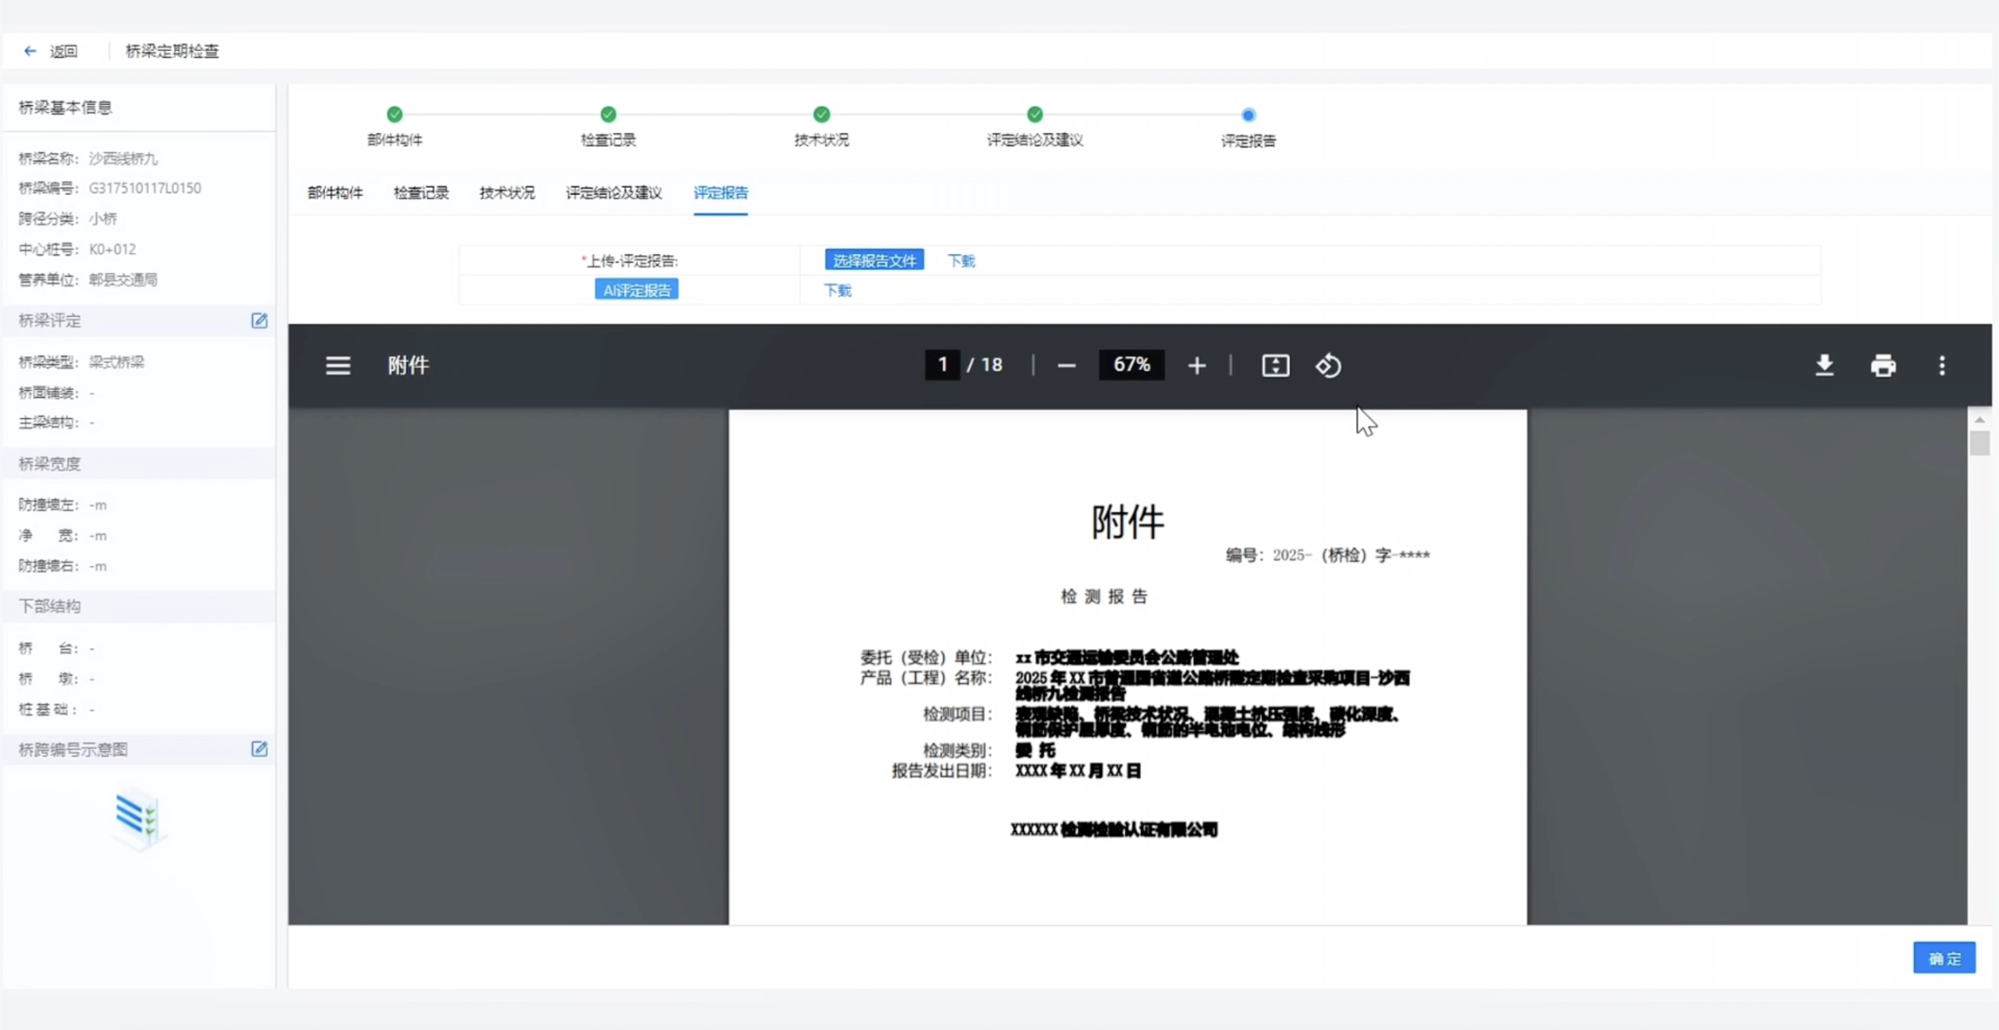Print the PDF document
Screen dimensions: 1999x1030
click(x=1883, y=365)
